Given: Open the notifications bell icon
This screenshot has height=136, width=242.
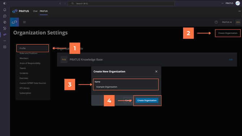Looking at the screenshot, I should (5, 10).
